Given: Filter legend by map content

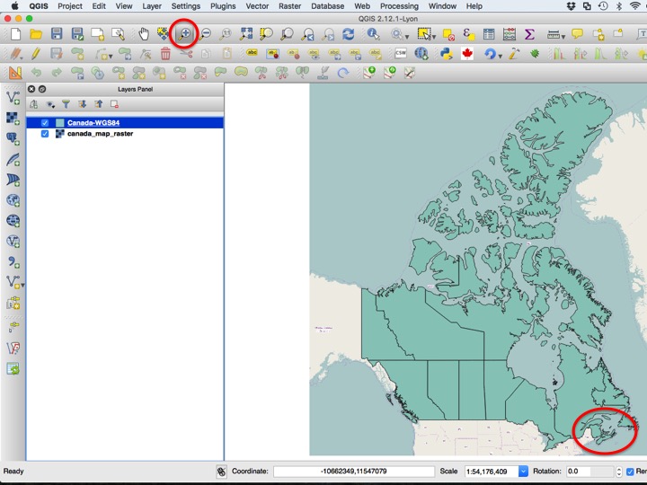Looking at the screenshot, I should click(x=66, y=104).
